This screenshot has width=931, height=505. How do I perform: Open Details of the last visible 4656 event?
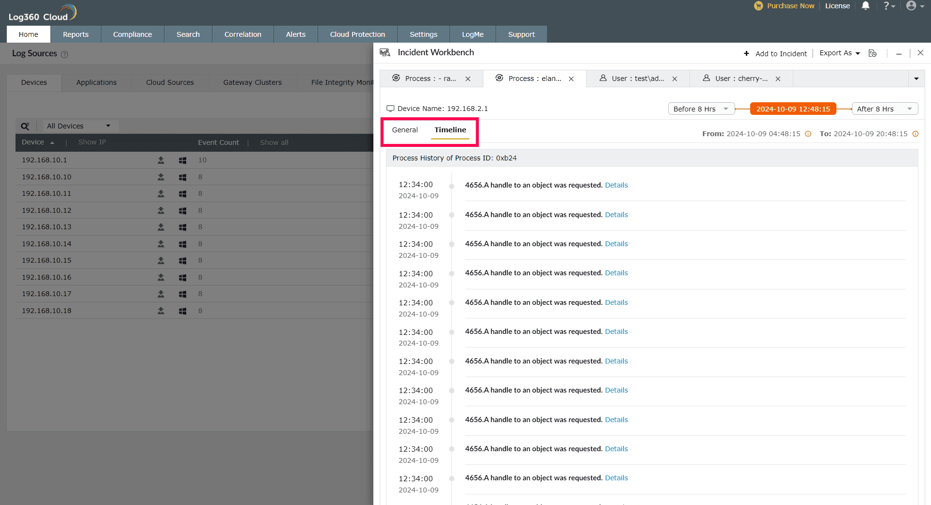tap(616, 478)
